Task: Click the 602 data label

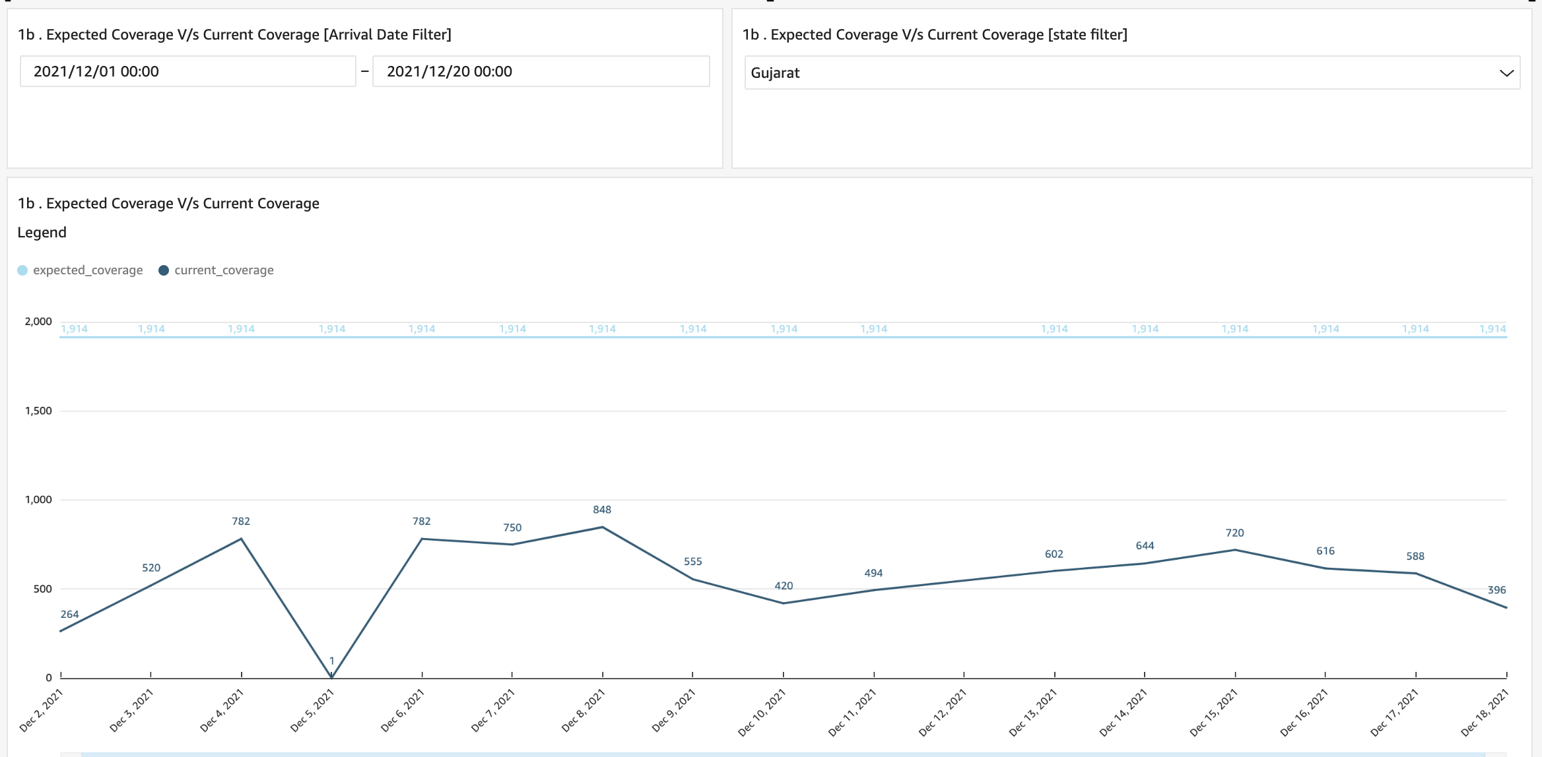Action: pos(1054,555)
